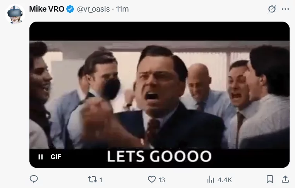Pause the playing GIF
Screen dimensions: 295x188
coord(40,157)
